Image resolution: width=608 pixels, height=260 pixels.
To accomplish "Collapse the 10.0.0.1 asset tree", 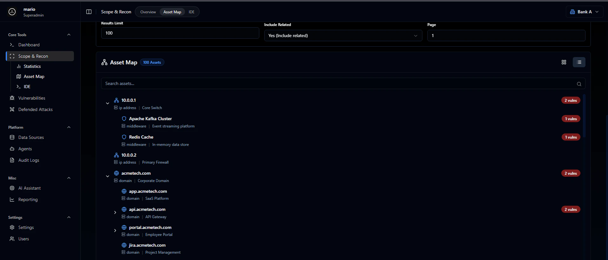I will 108,103.
